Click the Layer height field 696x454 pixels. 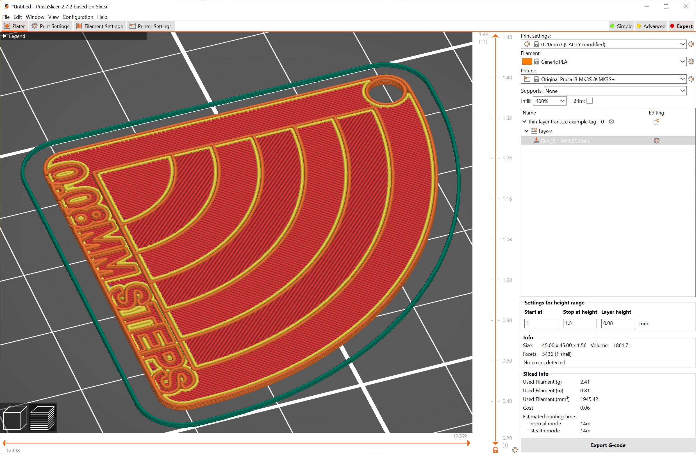(x=618, y=323)
